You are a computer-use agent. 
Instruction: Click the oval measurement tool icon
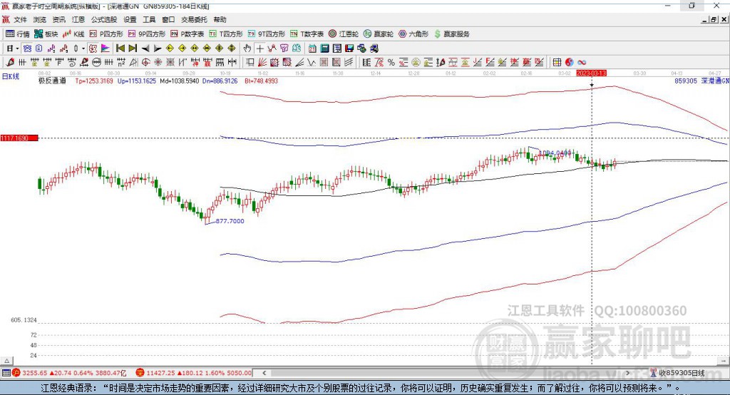click(97, 62)
